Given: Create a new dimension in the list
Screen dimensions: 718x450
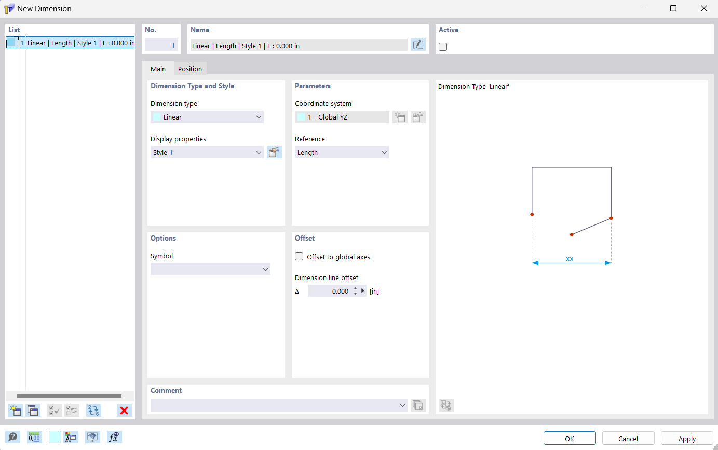Looking at the screenshot, I should 15,411.
